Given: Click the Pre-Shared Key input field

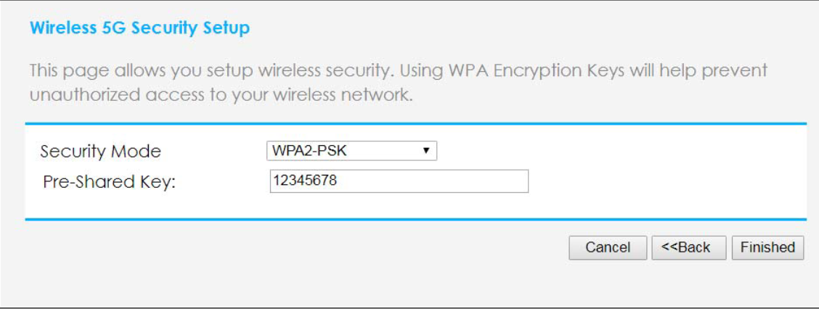Looking at the screenshot, I should pos(398,181).
